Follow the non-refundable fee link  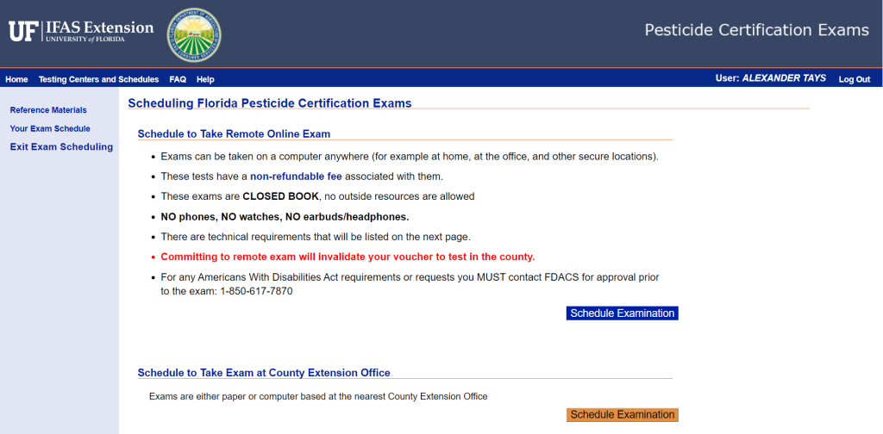(x=296, y=177)
